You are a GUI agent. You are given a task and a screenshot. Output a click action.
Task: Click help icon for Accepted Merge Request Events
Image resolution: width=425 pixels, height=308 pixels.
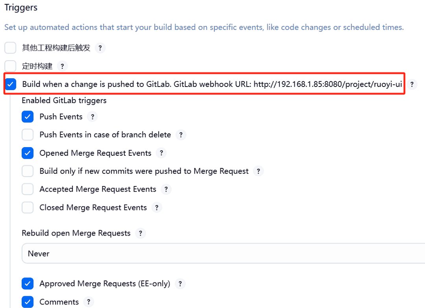(x=166, y=189)
